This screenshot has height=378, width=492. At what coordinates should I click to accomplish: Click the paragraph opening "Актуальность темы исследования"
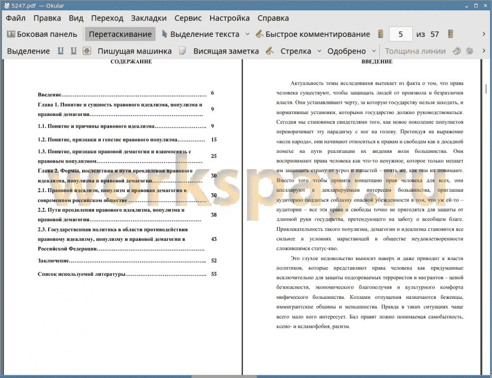coord(369,166)
